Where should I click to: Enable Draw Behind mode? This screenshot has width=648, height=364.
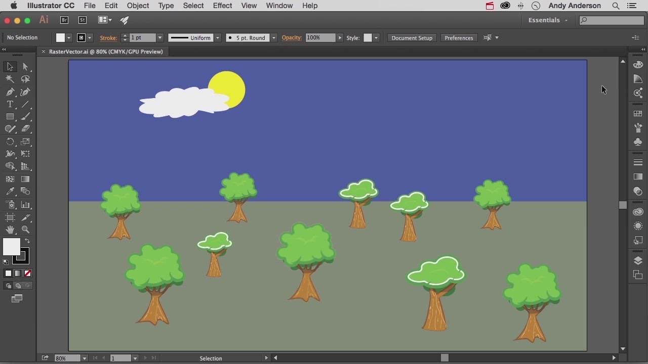click(x=18, y=286)
